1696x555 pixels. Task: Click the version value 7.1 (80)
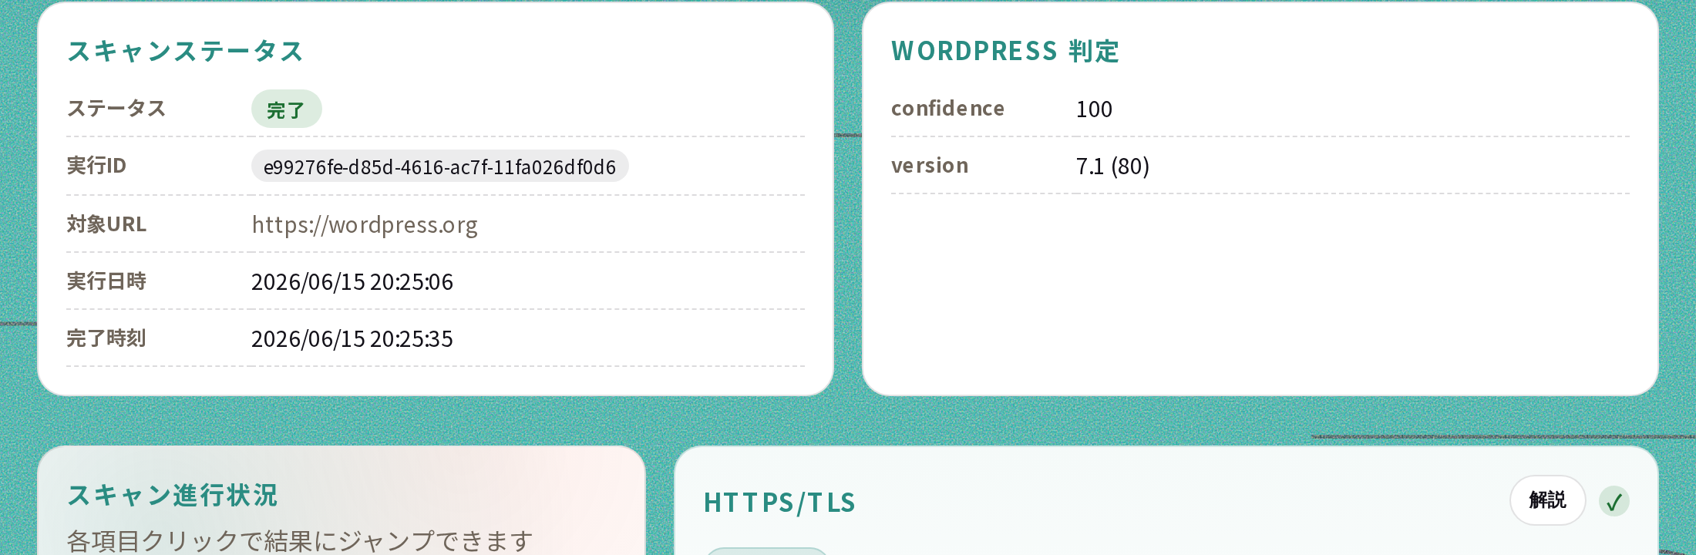point(1112,166)
